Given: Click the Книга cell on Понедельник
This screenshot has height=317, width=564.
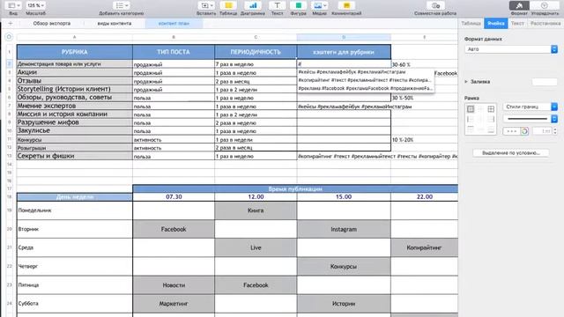Looking at the screenshot, I should point(256,210).
